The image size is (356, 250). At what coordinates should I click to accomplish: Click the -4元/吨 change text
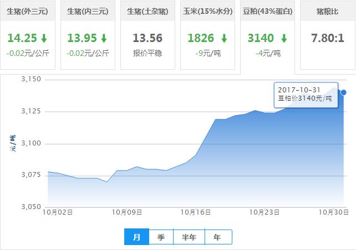coord(268,53)
